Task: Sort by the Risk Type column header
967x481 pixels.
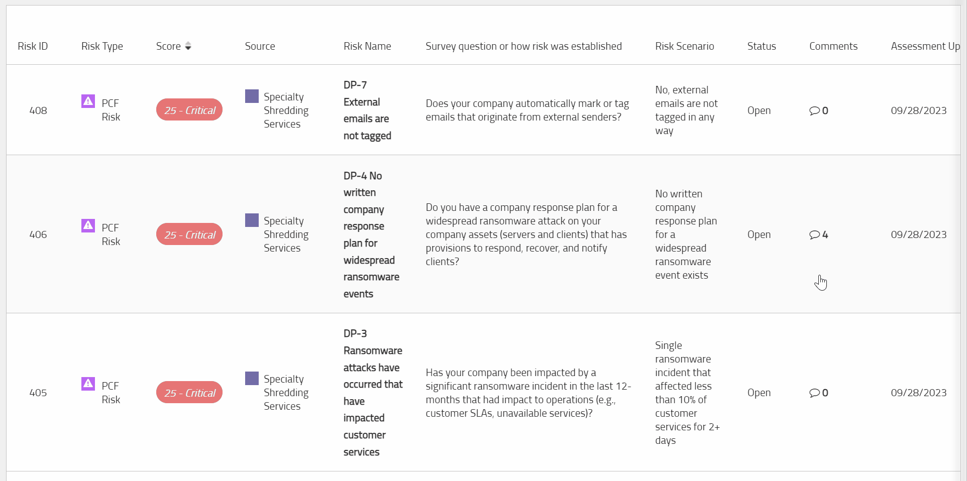Action: (x=102, y=46)
